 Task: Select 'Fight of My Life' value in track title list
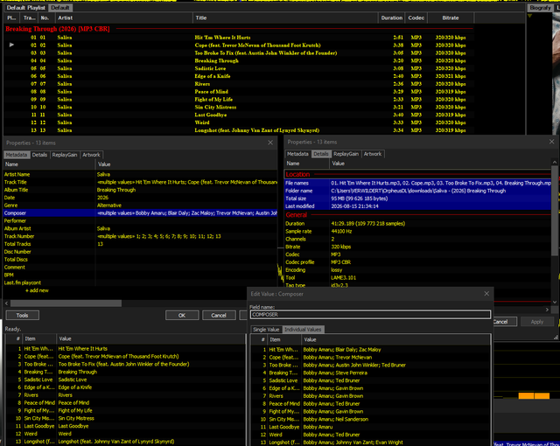click(x=75, y=411)
